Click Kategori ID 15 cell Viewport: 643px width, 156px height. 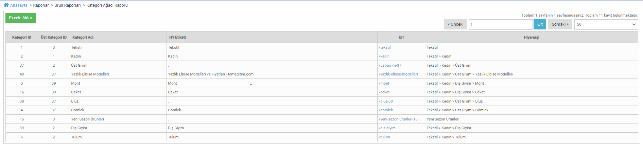22,119
